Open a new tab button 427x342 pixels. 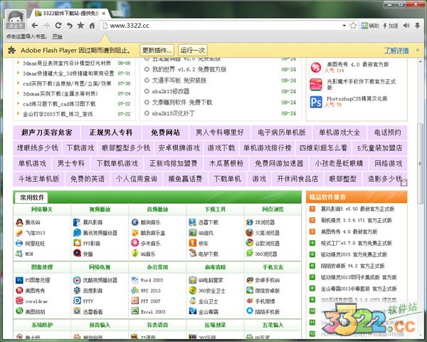(x=117, y=13)
